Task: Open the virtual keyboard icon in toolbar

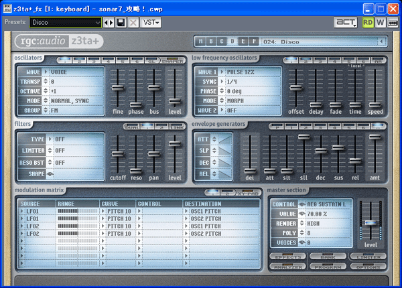Action: pyautogui.click(x=392, y=23)
